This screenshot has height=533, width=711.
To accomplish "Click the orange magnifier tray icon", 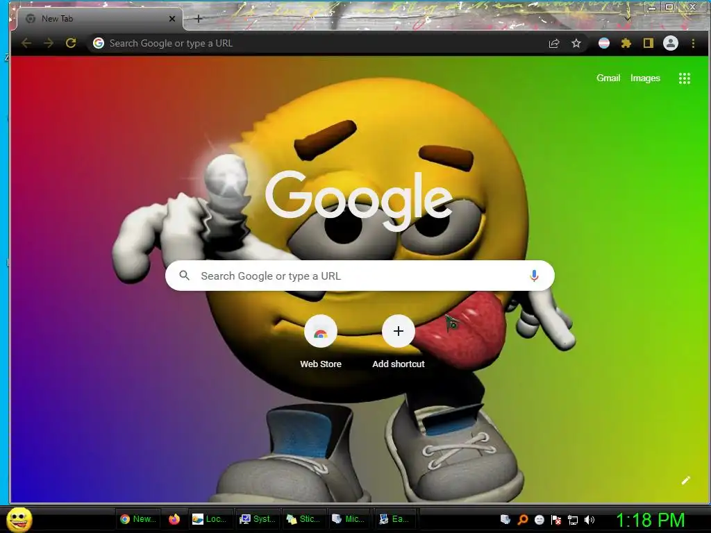I will tap(522, 520).
